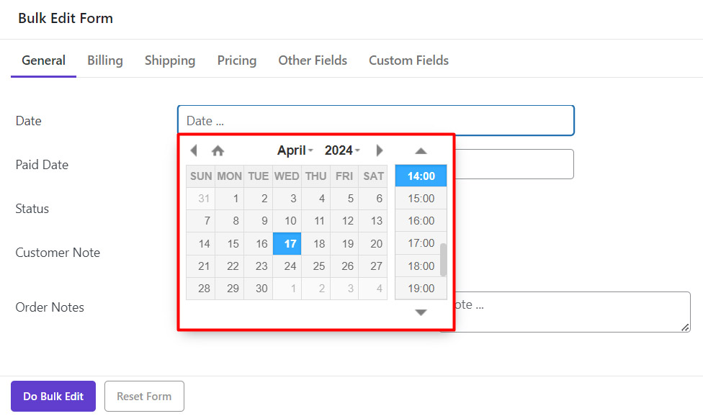Open the 2024 year dropdown
The image size is (703, 416).
(342, 150)
